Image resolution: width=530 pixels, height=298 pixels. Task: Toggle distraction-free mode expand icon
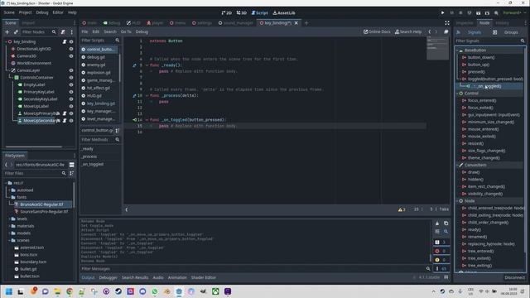click(x=447, y=23)
